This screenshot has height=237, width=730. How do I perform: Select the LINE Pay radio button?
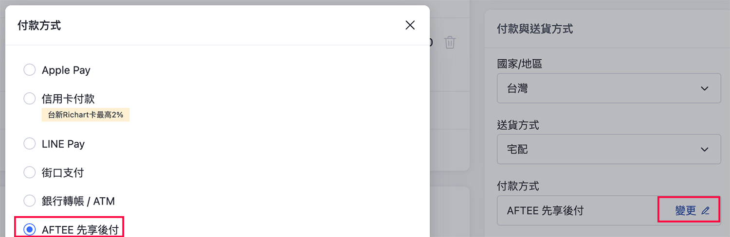[x=30, y=144]
